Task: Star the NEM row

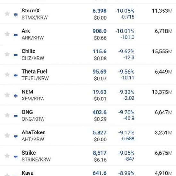Action: (x=7, y=95)
